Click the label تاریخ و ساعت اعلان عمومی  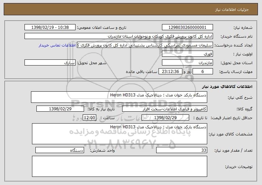coord(102,28)
